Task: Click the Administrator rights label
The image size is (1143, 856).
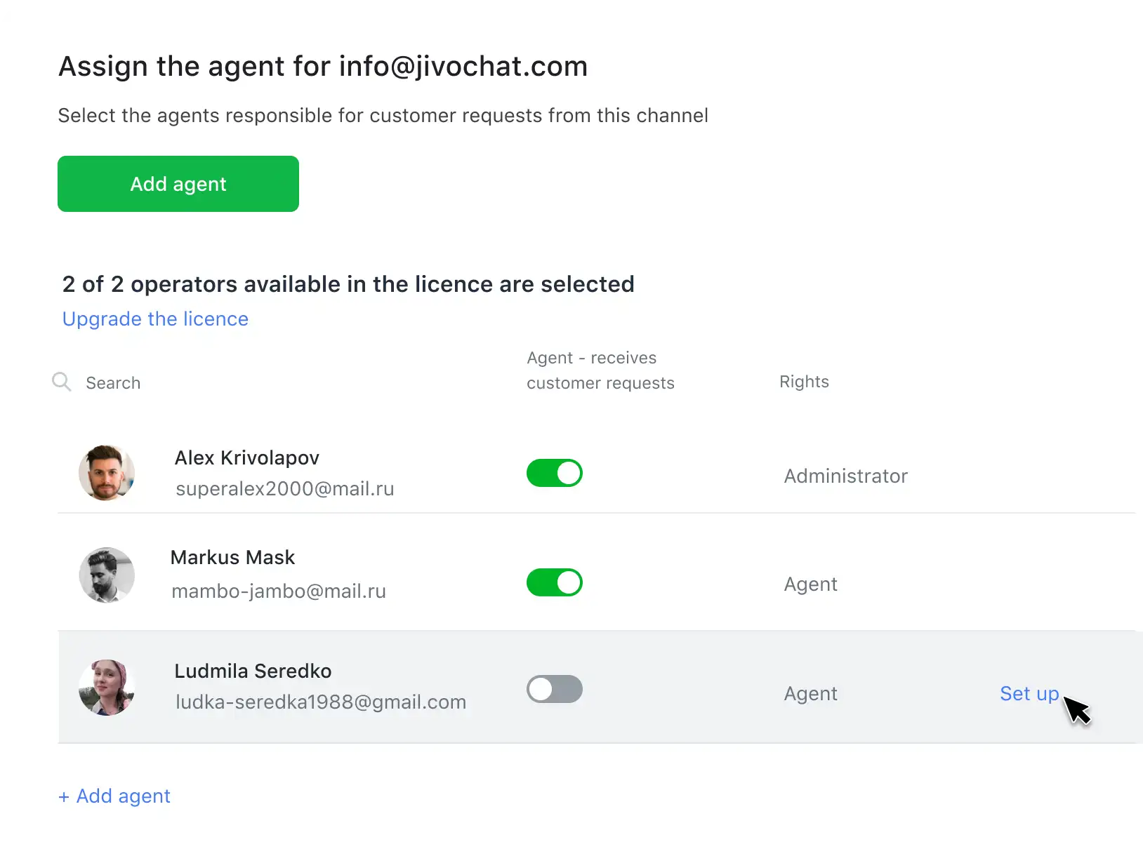Action: pyautogui.click(x=845, y=476)
